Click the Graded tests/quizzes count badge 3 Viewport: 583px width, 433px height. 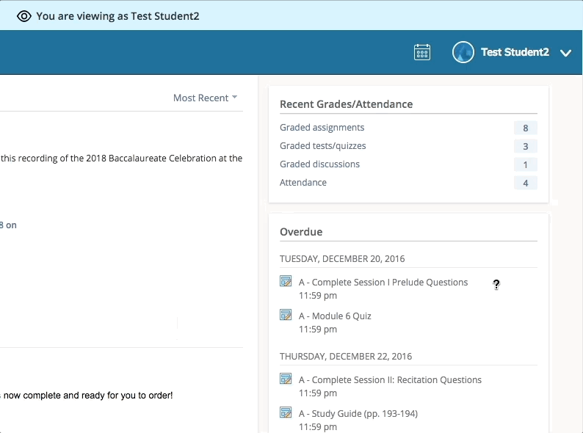526,146
